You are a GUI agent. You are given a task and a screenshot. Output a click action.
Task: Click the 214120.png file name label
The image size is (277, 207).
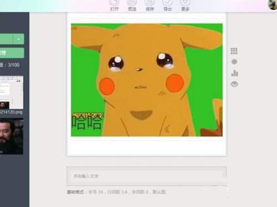coord(11,112)
